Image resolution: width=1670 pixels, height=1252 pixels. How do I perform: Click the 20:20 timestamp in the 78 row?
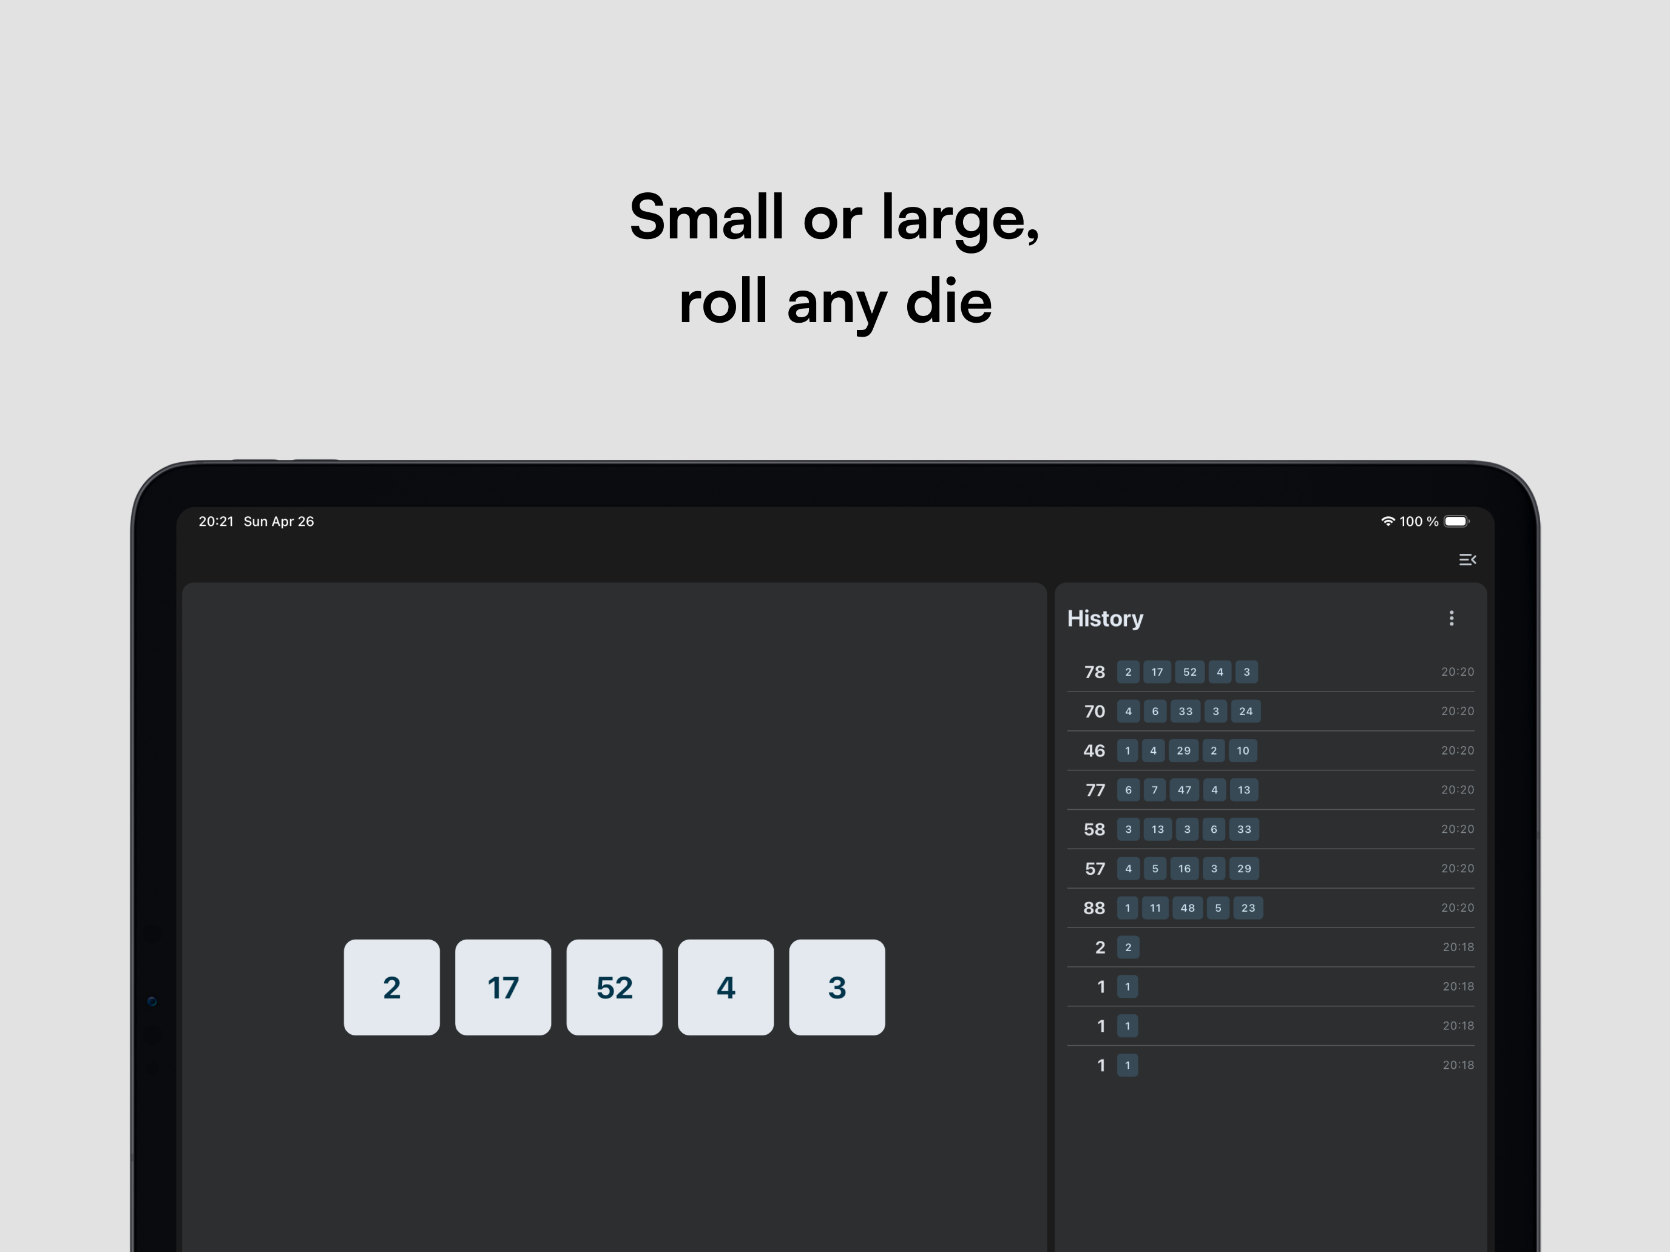click(x=1457, y=671)
